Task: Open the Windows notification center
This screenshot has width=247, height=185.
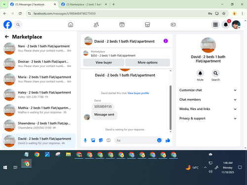Action: (x=240, y=168)
